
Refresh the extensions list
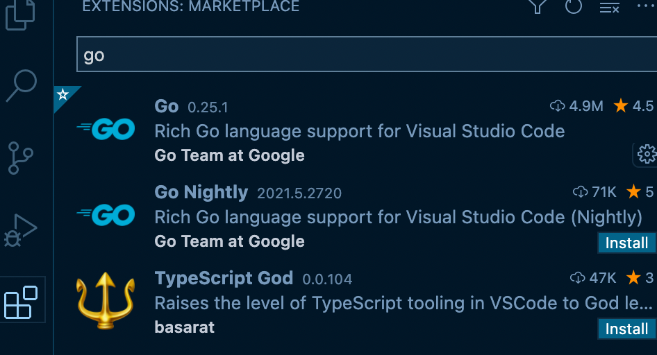point(573,7)
